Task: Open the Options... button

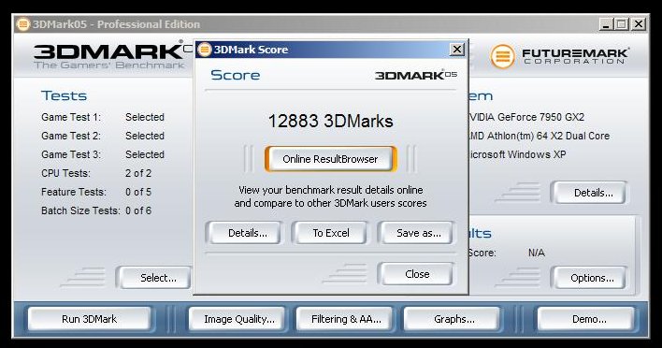Action: pos(591,278)
